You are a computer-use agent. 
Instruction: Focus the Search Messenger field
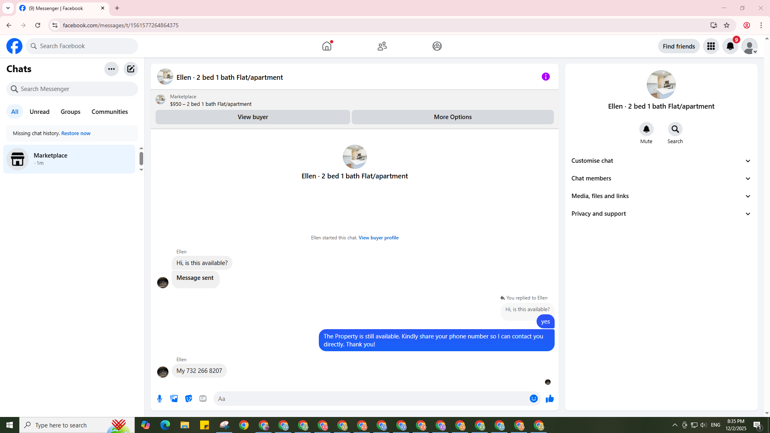72,89
